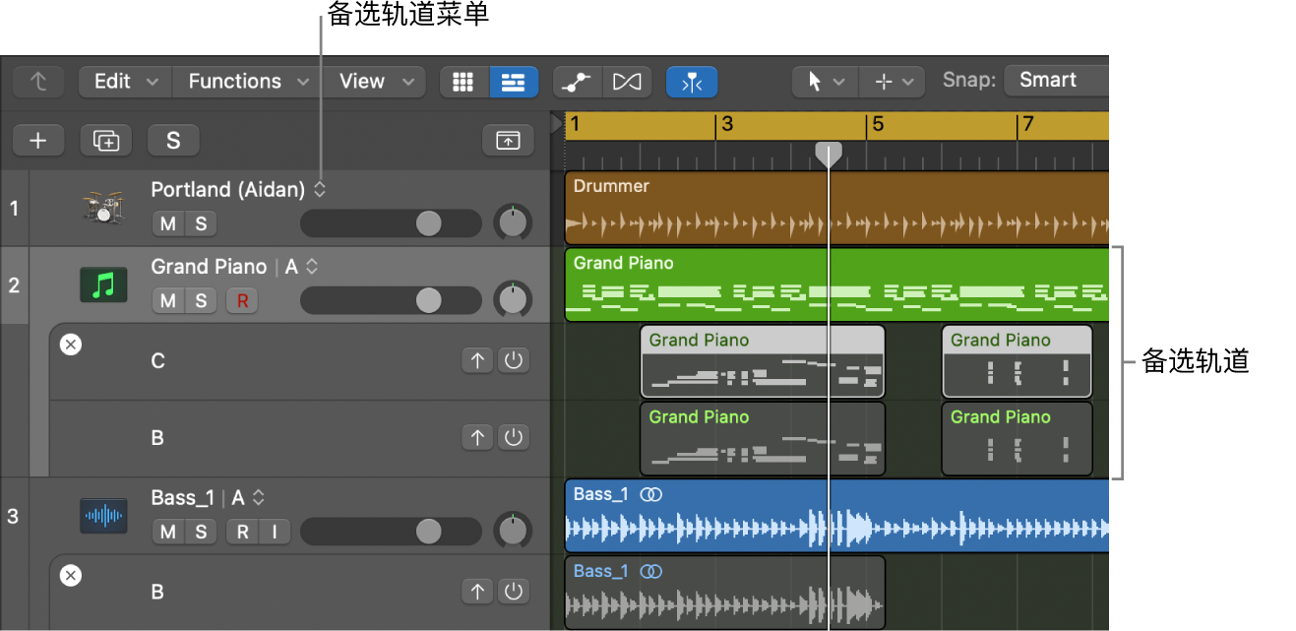This screenshot has width=1296, height=631.
Task: Select second Grand Piano region in alternative C
Action: pyautogui.click(x=1018, y=361)
